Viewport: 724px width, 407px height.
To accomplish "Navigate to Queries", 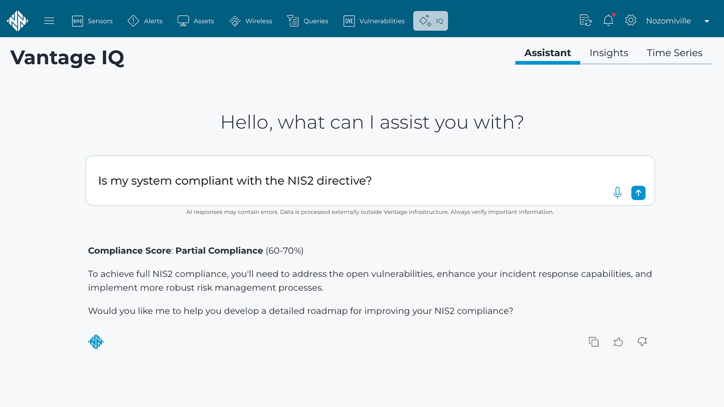I will (x=308, y=21).
